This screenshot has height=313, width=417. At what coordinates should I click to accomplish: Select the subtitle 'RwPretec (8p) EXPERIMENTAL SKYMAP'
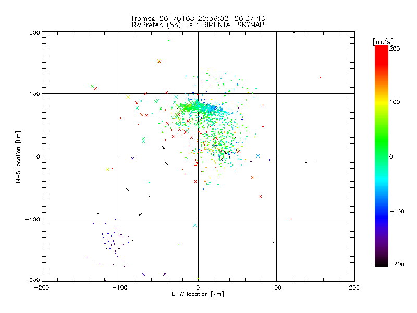(198, 25)
